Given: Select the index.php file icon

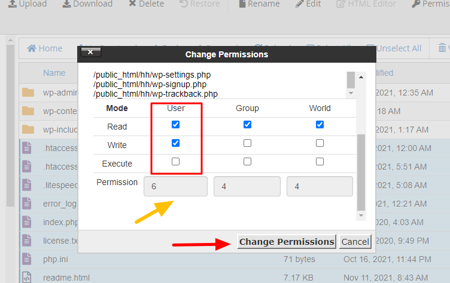Looking at the screenshot, I should pyautogui.click(x=27, y=222).
